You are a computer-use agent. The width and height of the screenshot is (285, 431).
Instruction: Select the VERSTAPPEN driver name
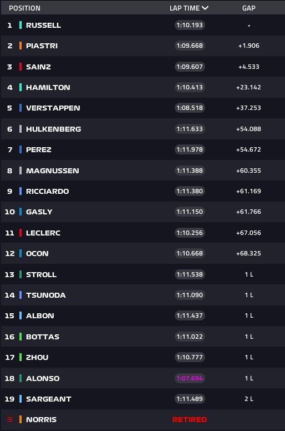(53, 108)
